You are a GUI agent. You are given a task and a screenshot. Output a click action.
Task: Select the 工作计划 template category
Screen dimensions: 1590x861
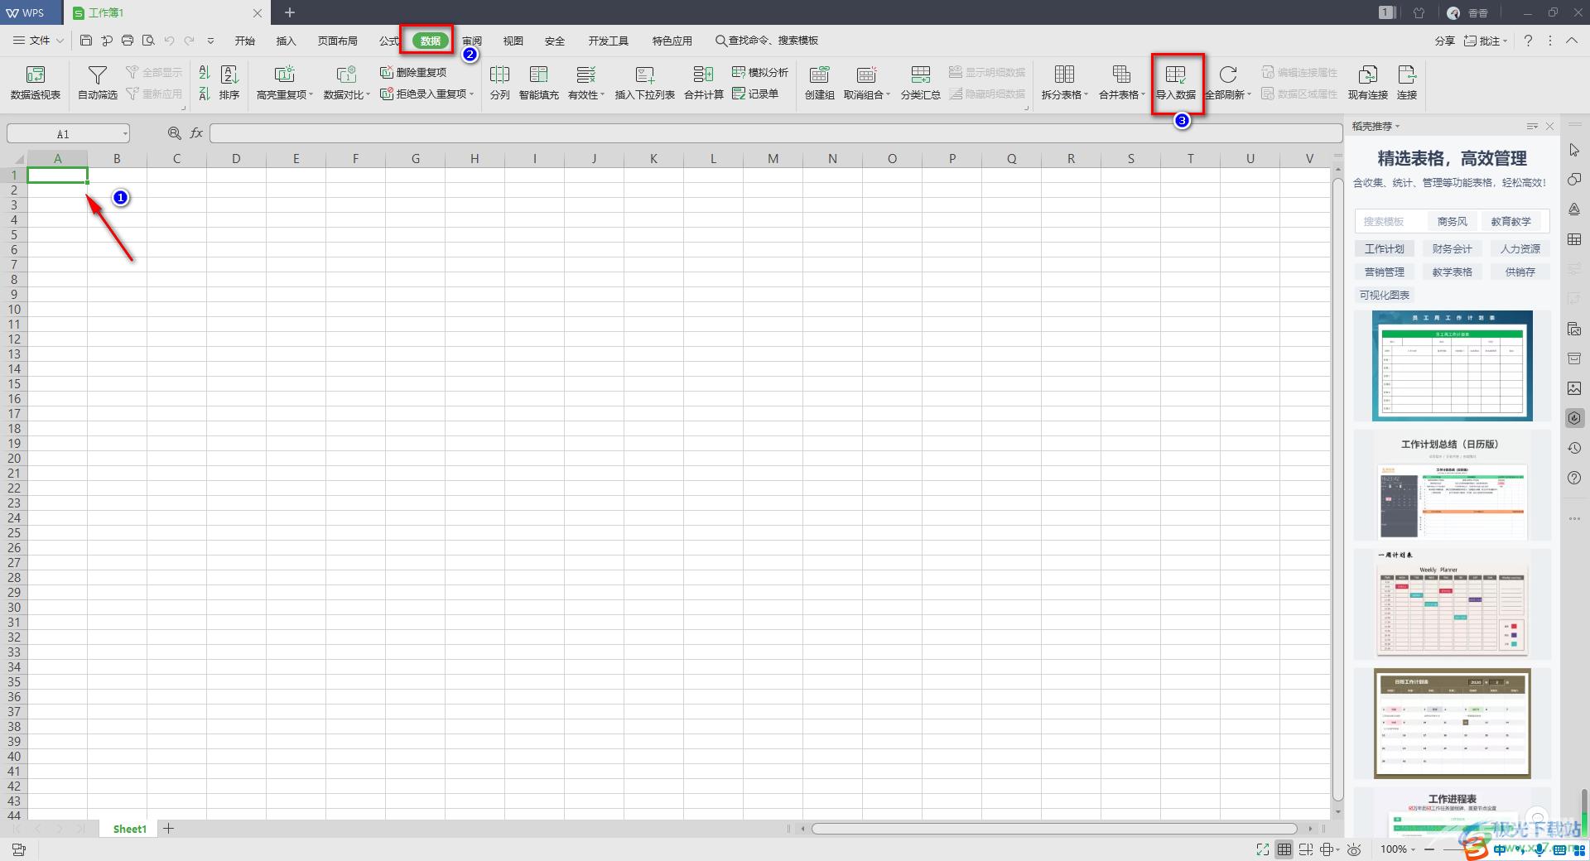coord(1384,248)
